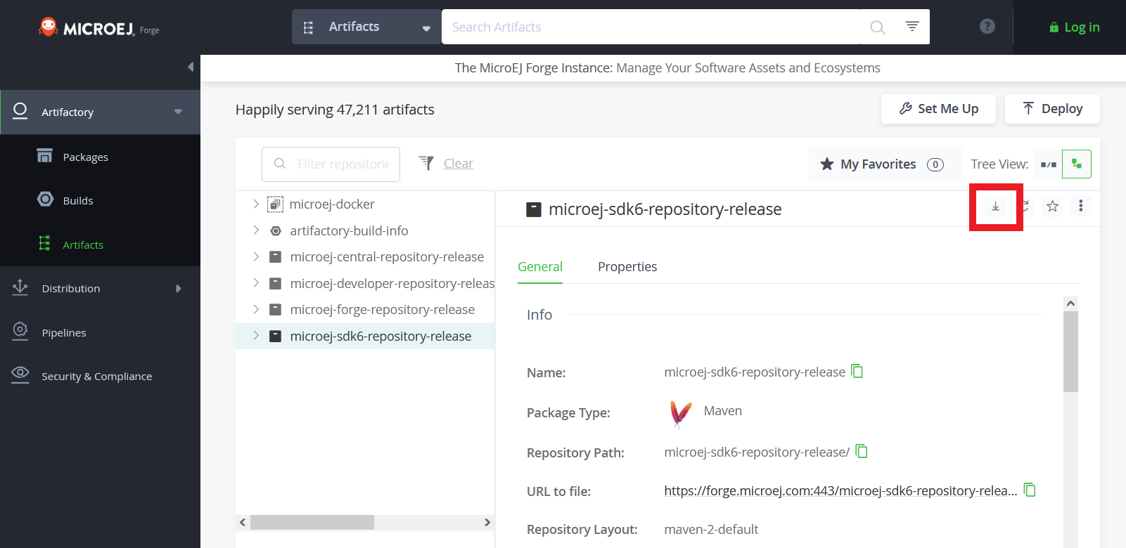The width and height of the screenshot is (1126, 548).
Task: Click the help question mark icon
Action: click(x=987, y=27)
